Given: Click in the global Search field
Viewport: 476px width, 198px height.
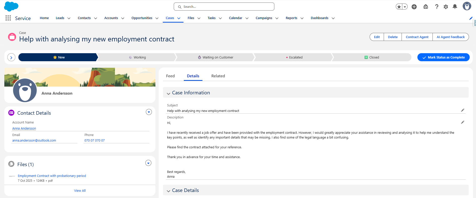Looking at the screenshot, I should tap(224, 7).
